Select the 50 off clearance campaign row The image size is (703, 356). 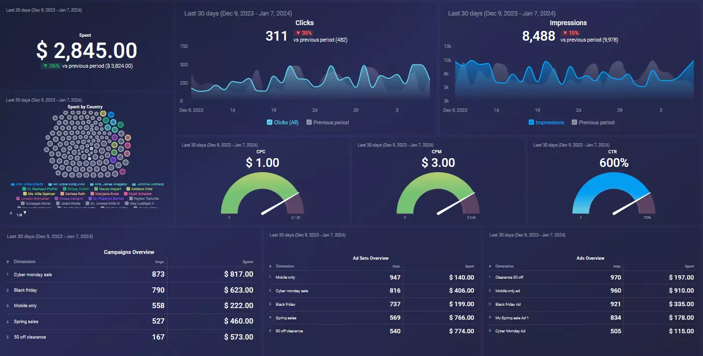click(x=130, y=337)
